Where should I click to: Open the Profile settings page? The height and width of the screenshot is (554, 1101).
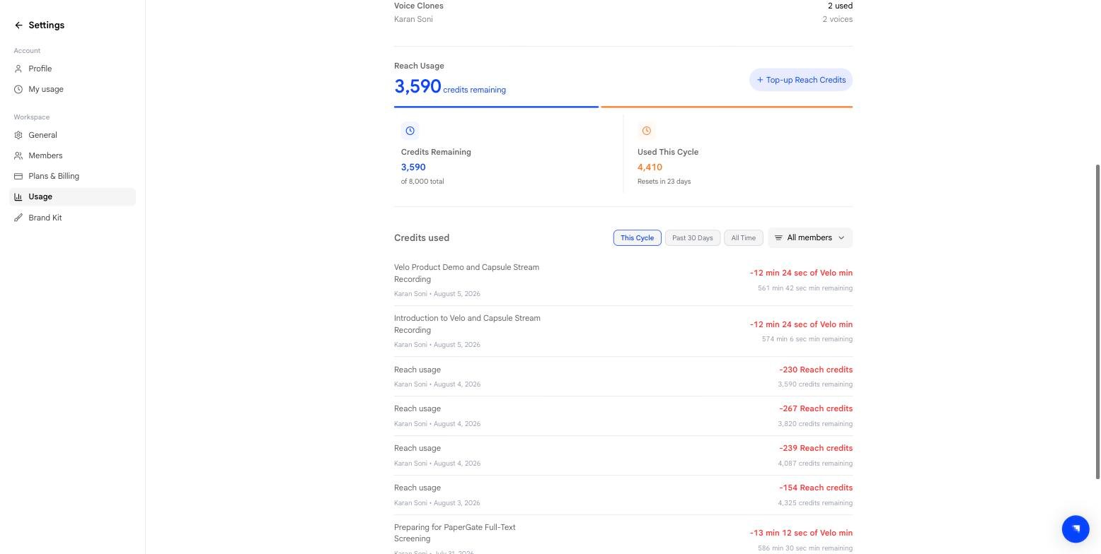[72, 69]
